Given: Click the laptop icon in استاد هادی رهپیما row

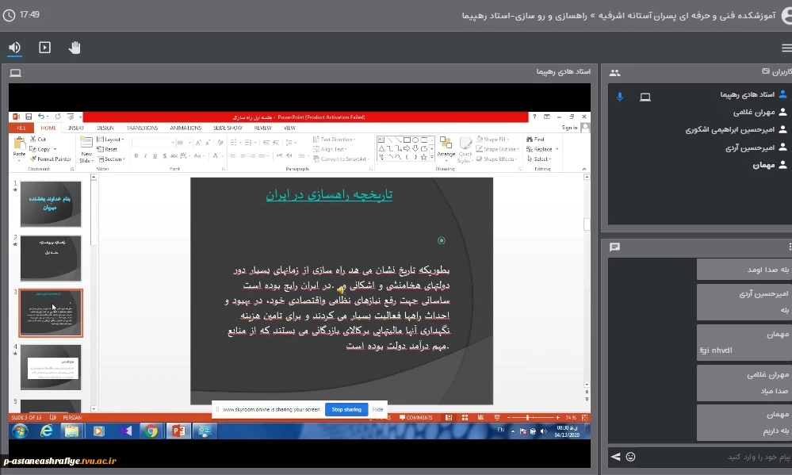Looking at the screenshot, I should coord(645,97).
